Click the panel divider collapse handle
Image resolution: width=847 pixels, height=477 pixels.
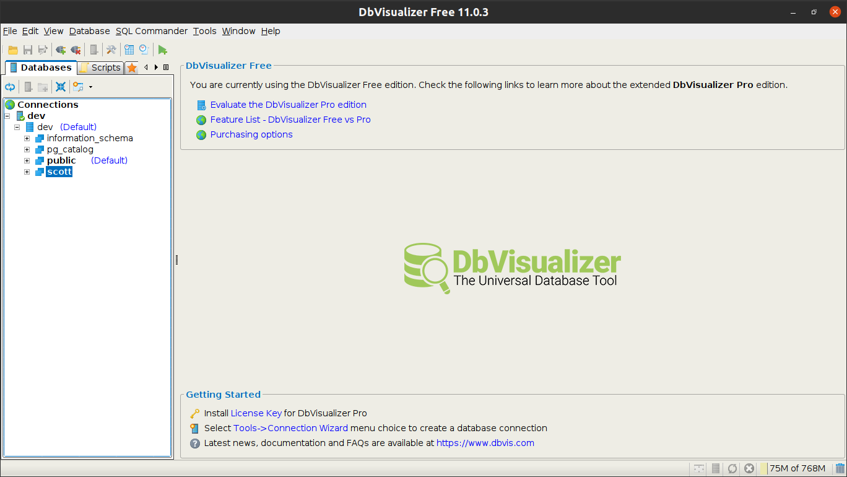pos(176,260)
